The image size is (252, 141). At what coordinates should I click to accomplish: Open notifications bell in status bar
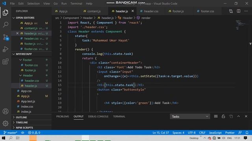point(247,133)
